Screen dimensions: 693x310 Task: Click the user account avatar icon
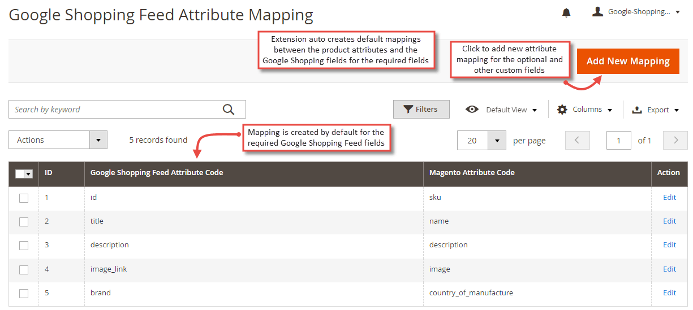pyautogui.click(x=597, y=11)
